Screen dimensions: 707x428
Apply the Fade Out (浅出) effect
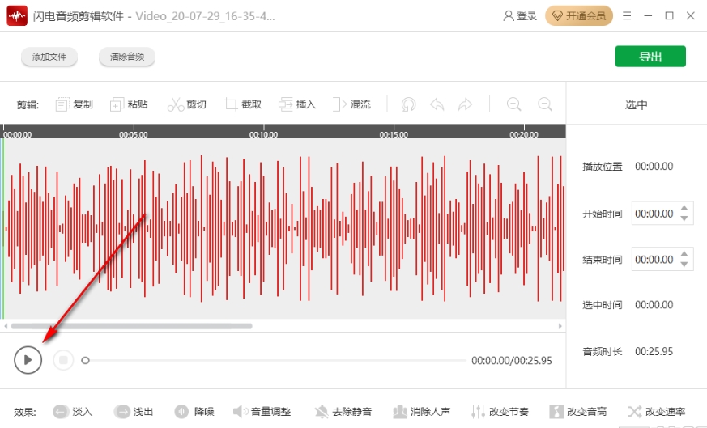pos(133,411)
